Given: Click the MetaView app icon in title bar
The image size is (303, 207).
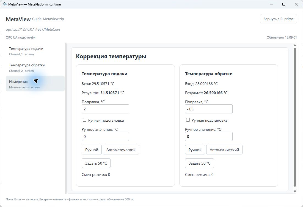Looking at the screenshot, I should 4,4.
